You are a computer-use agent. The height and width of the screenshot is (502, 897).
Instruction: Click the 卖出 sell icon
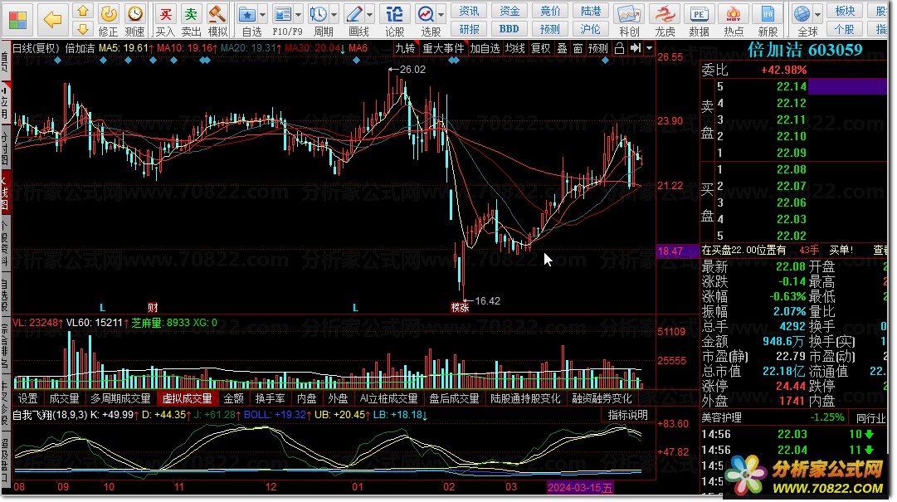tap(191, 21)
